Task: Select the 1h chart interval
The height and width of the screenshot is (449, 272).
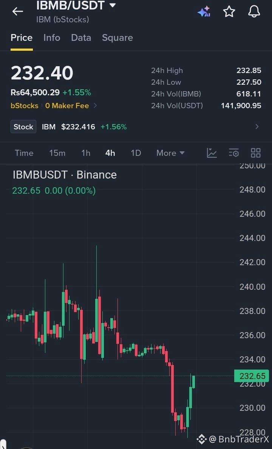Action: coord(86,153)
